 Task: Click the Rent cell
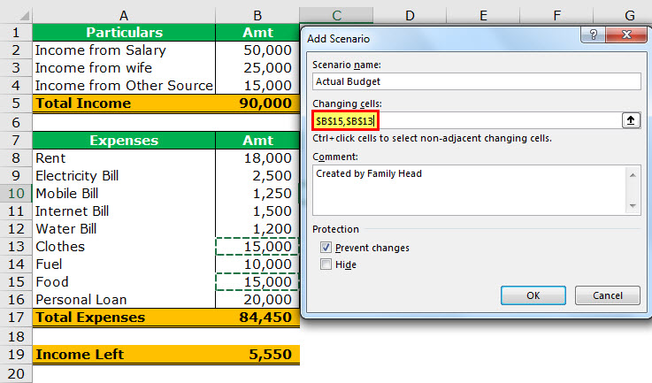pos(124,158)
